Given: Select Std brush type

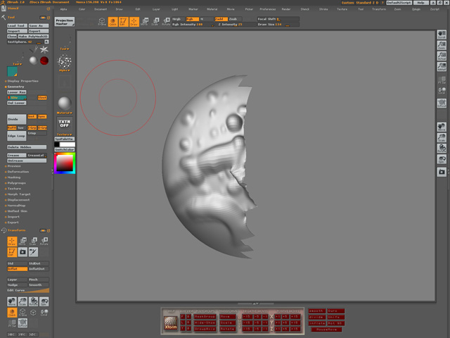Looking at the screenshot, I should 17,263.
